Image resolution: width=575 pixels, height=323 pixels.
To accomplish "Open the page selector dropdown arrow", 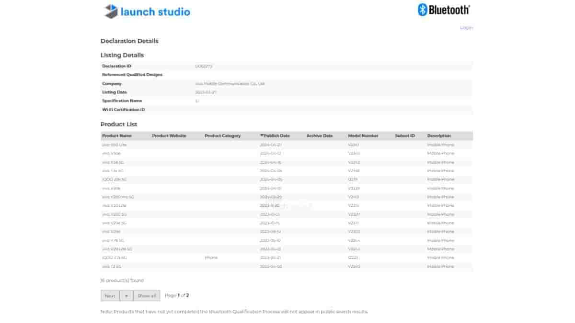I will tap(126, 296).
